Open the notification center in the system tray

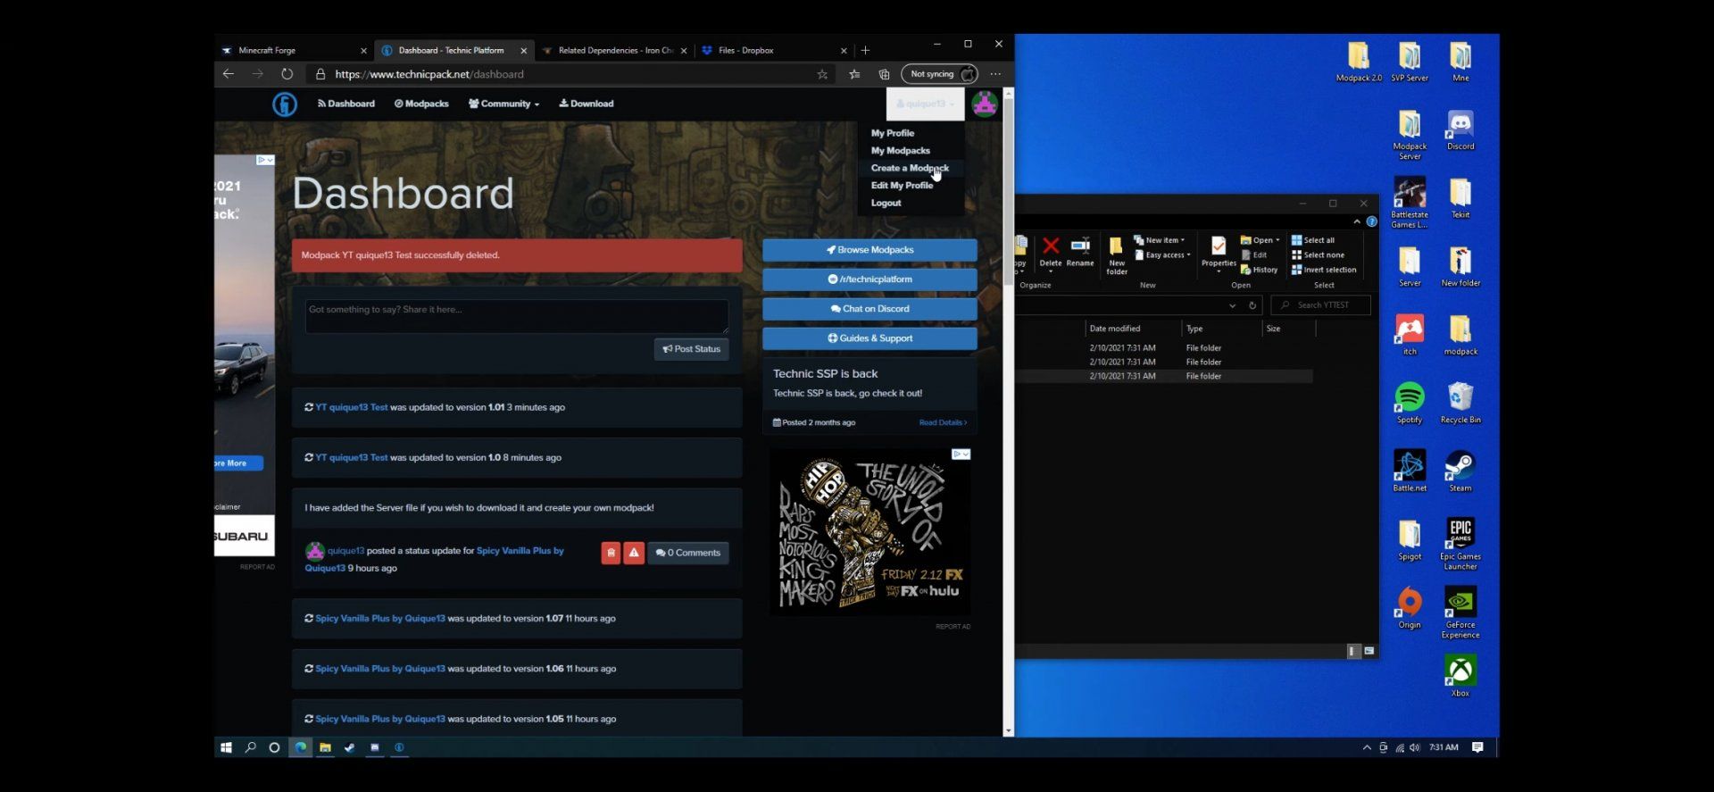[1477, 747]
